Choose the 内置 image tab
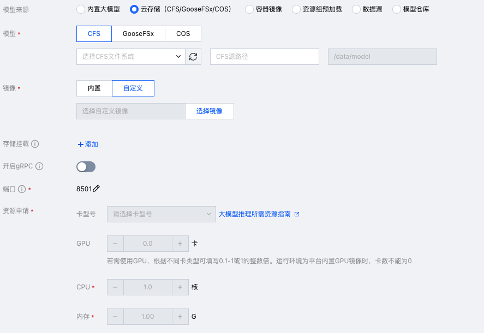The image size is (484, 333). pos(94,88)
